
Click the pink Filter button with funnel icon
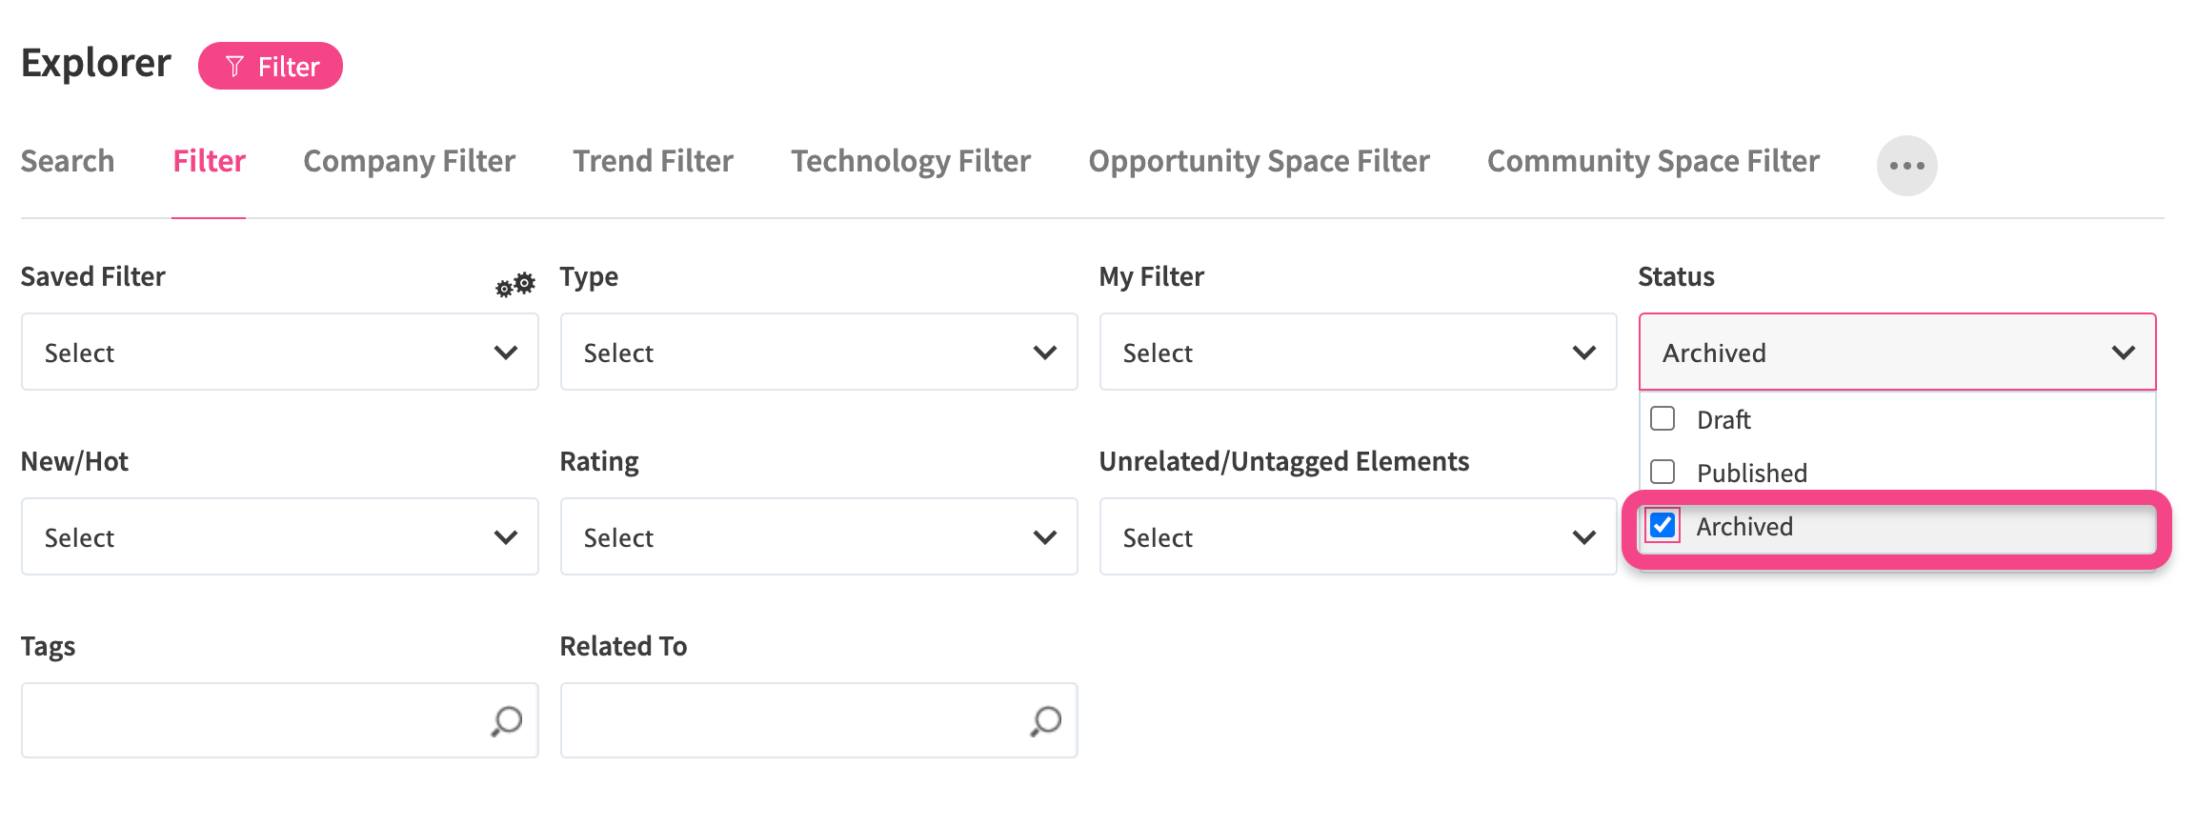click(271, 67)
